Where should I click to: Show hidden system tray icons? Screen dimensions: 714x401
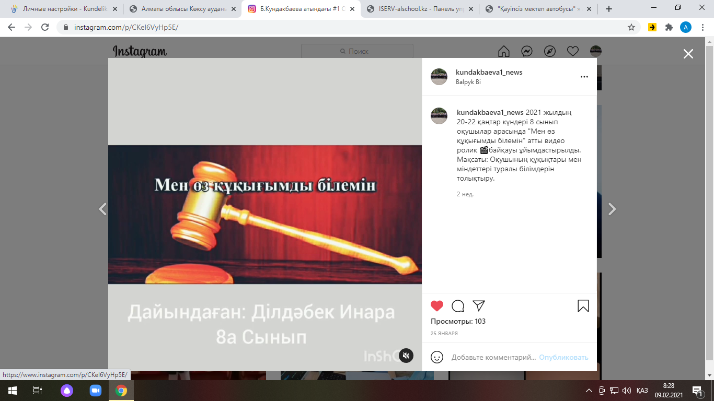point(589,390)
